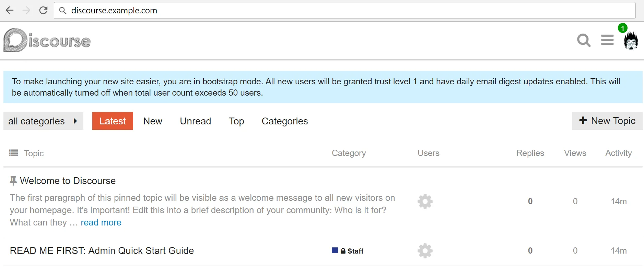Switch to the Unread tab

tap(195, 121)
